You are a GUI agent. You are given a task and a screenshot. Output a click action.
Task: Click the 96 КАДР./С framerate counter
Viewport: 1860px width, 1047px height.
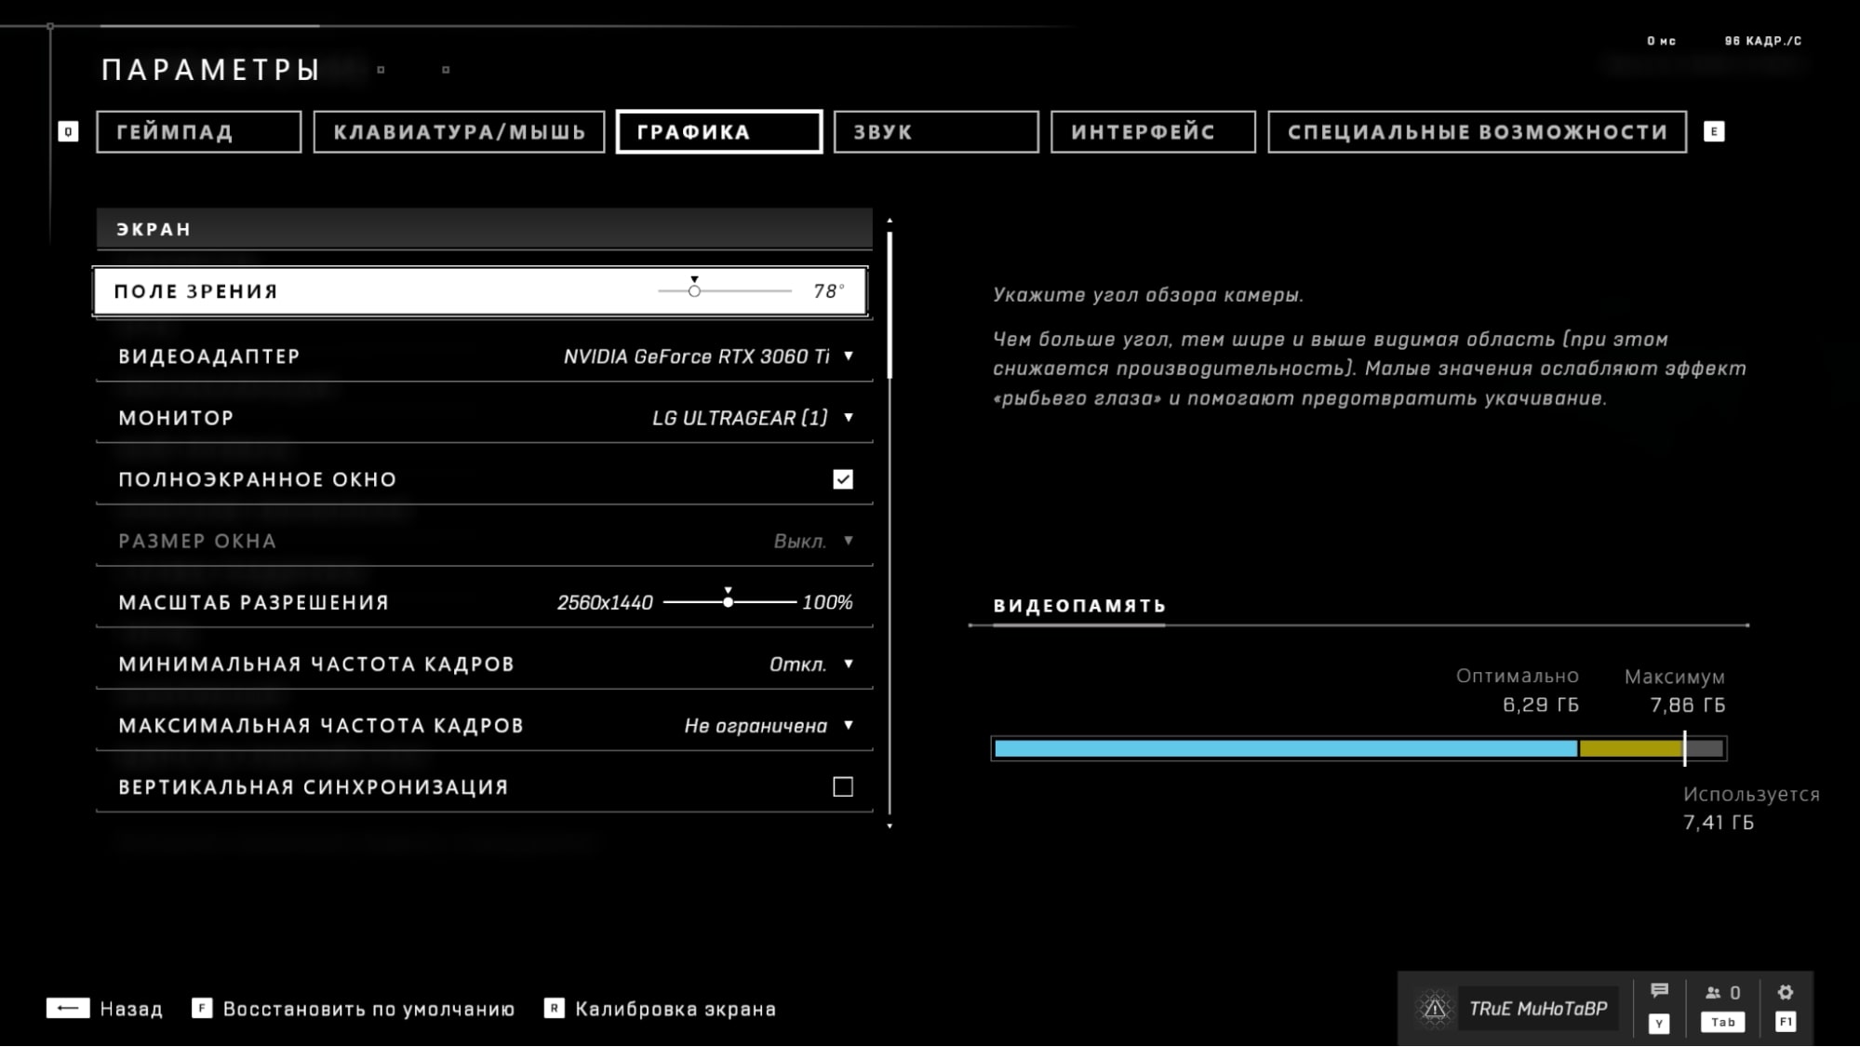pyautogui.click(x=1763, y=41)
